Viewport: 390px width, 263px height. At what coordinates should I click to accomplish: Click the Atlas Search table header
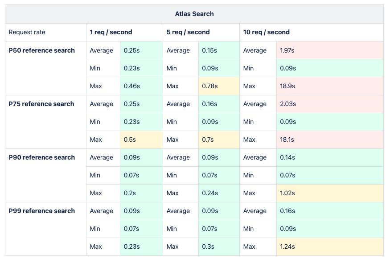click(194, 14)
